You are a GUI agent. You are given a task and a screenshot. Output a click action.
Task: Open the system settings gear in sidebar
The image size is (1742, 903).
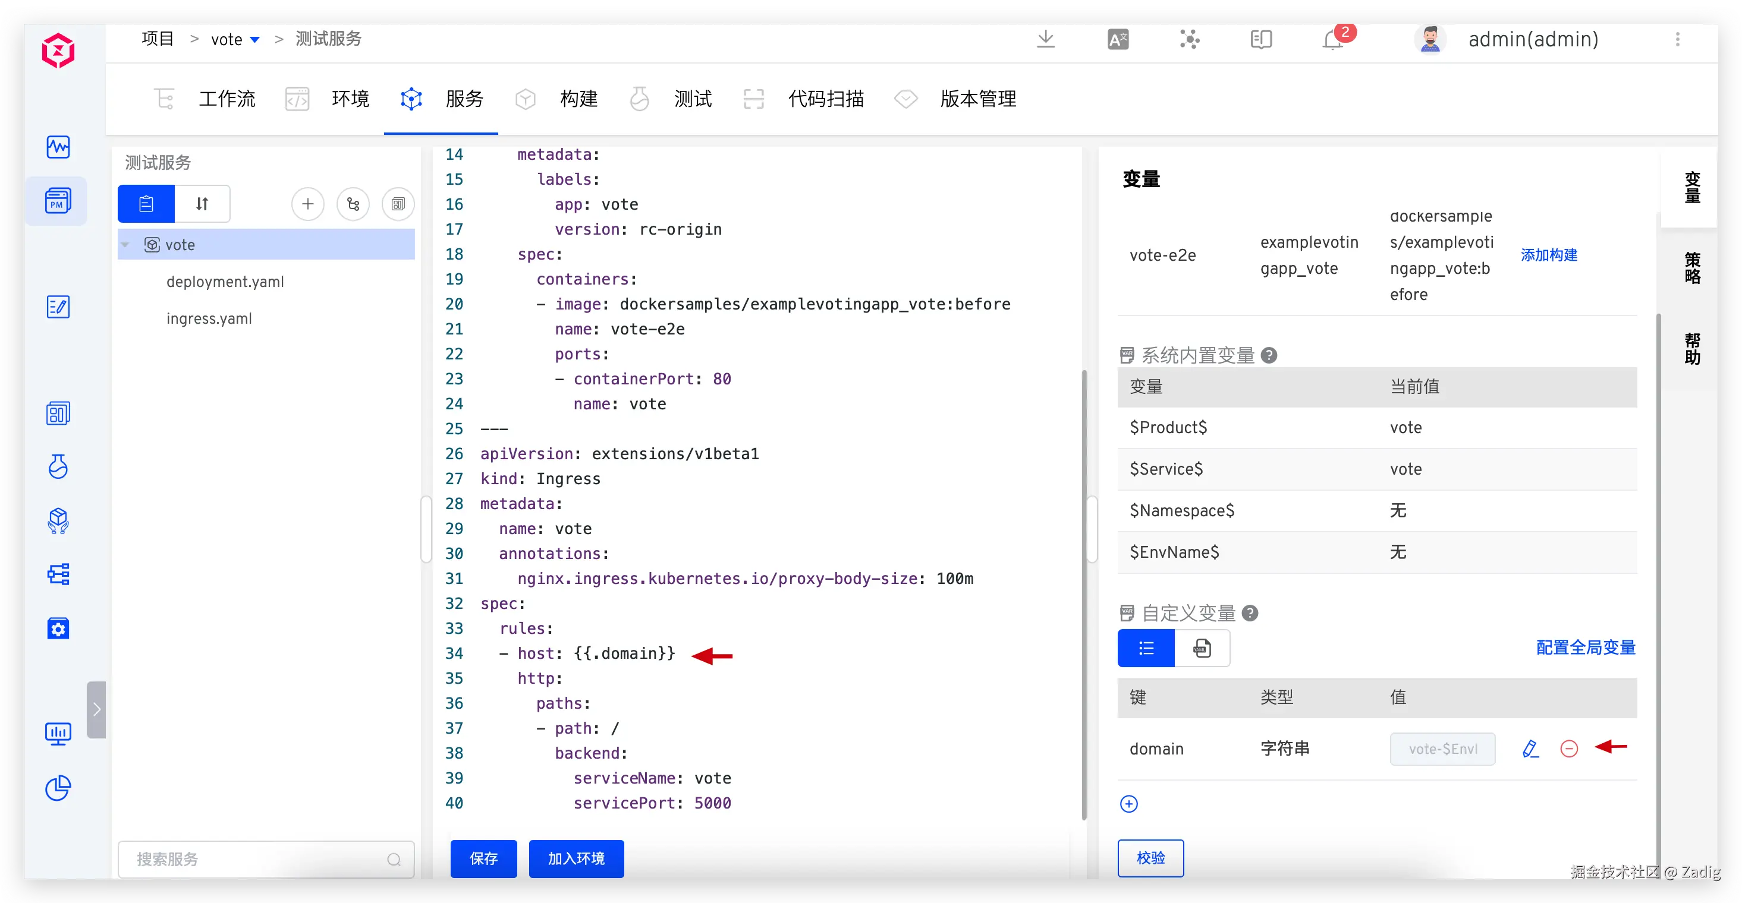click(58, 629)
